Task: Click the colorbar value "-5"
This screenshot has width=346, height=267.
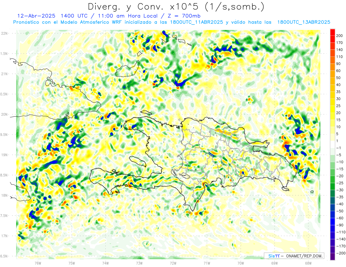Action: pyautogui.click(x=339, y=155)
